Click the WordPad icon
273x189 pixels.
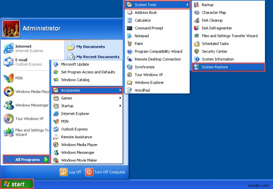click(x=129, y=90)
